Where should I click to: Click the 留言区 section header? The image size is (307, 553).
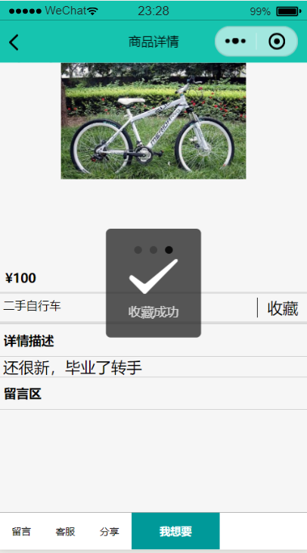(x=23, y=394)
